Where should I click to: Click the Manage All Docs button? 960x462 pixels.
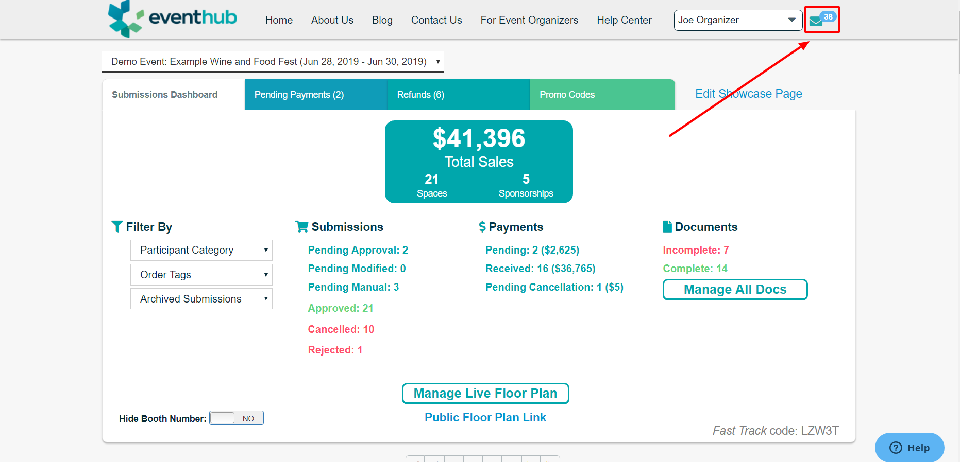click(x=735, y=290)
